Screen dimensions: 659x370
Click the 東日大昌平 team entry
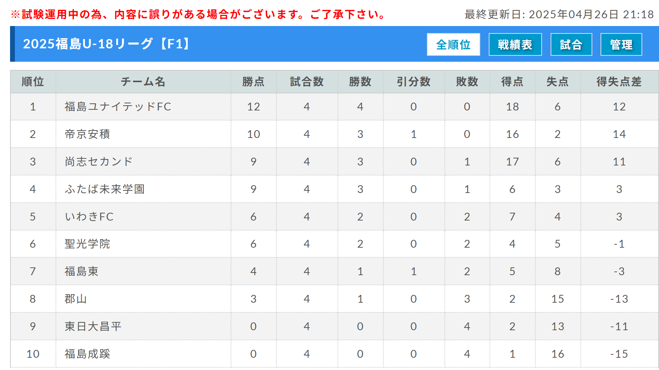[93, 326]
